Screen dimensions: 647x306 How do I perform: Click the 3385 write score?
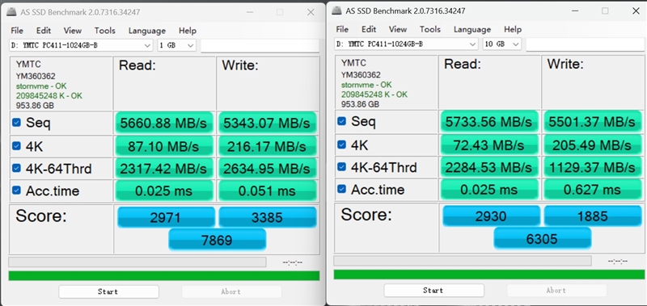268,217
